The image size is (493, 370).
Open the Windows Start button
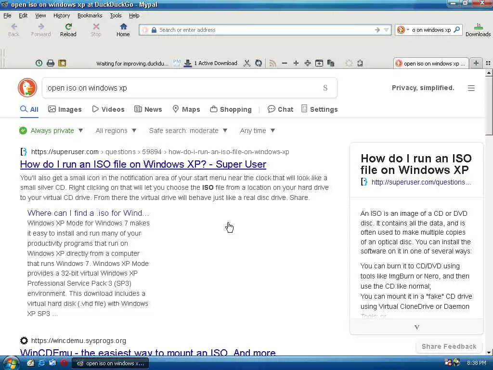tap(11, 363)
